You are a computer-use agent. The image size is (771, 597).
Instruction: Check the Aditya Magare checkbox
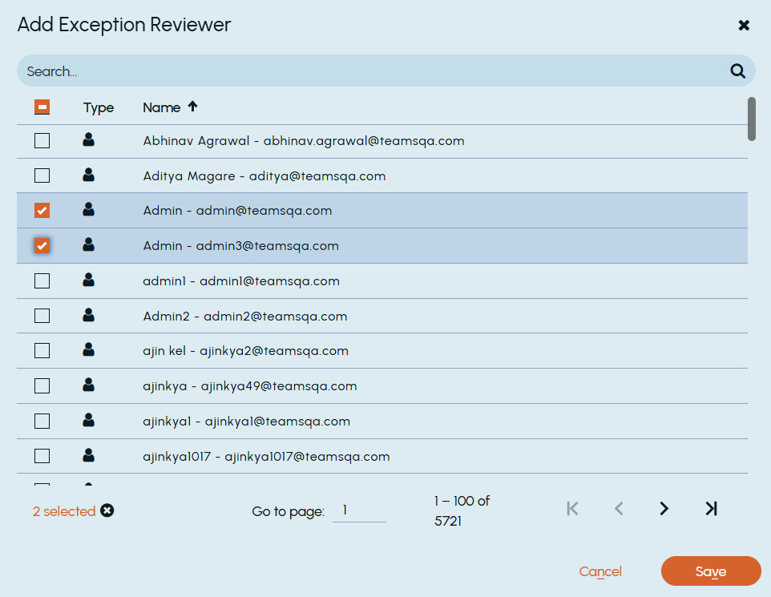42,175
